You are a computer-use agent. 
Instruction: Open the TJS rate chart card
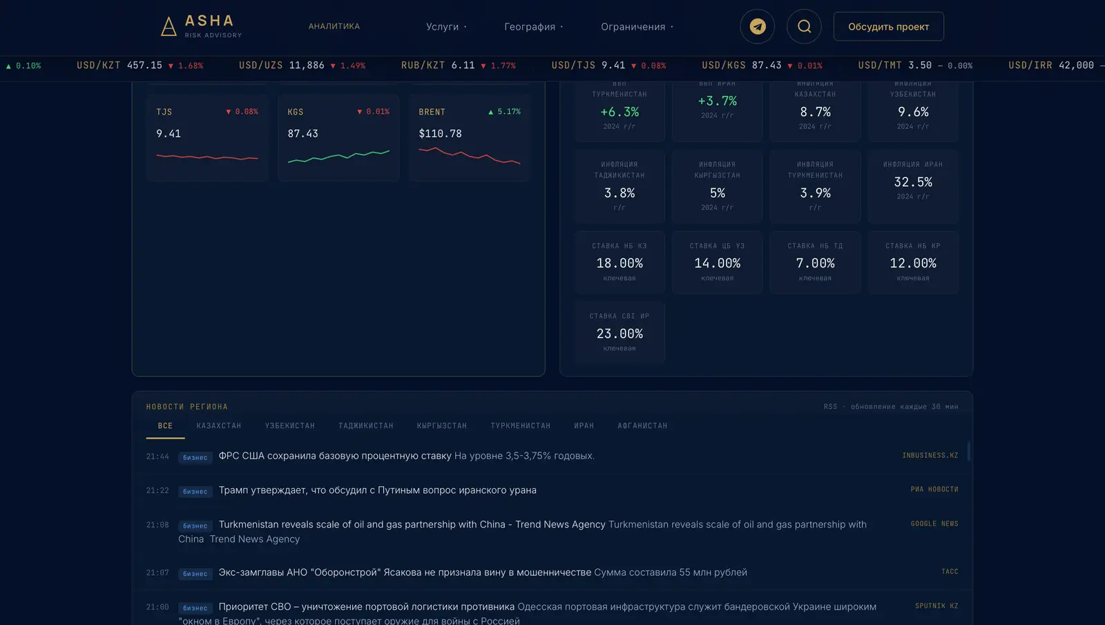click(207, 138)
